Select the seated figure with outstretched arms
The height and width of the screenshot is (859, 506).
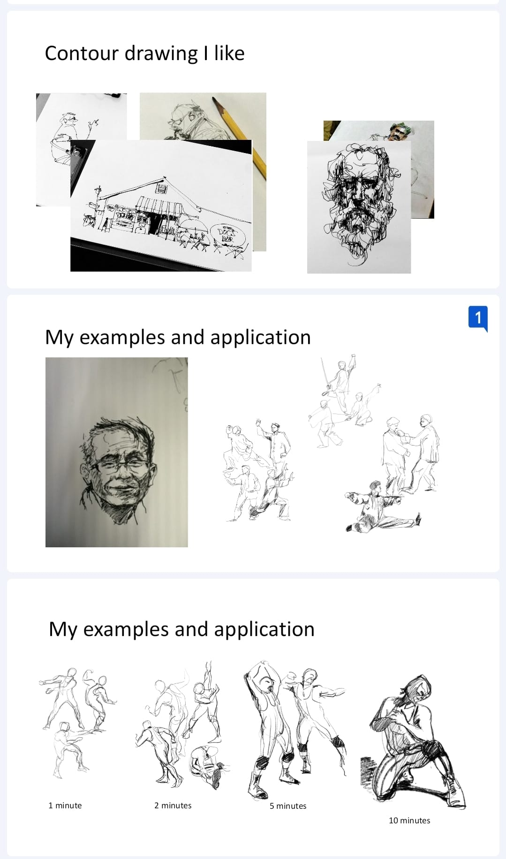point(383,506)
